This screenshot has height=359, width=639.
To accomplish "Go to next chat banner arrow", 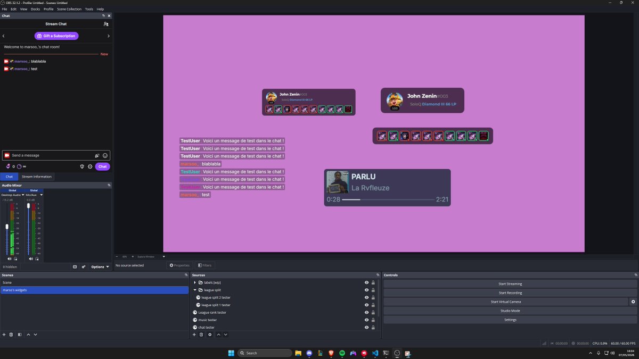I will [x=109, y=36].
